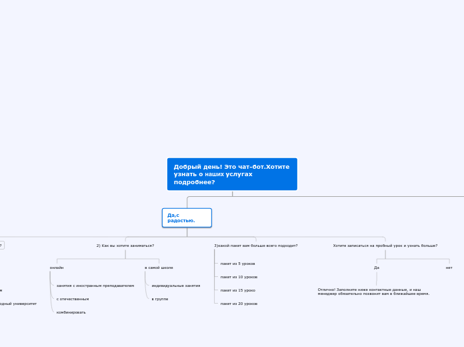Click the partially visible 'университет' item
The image size is (464, 347).
(19, 304)
